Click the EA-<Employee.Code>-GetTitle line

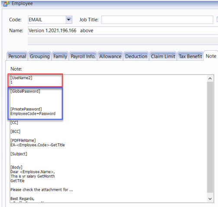(x=38, y=145)
